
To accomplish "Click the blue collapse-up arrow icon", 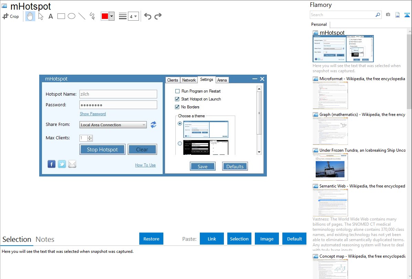I will (x=407, y=15).
